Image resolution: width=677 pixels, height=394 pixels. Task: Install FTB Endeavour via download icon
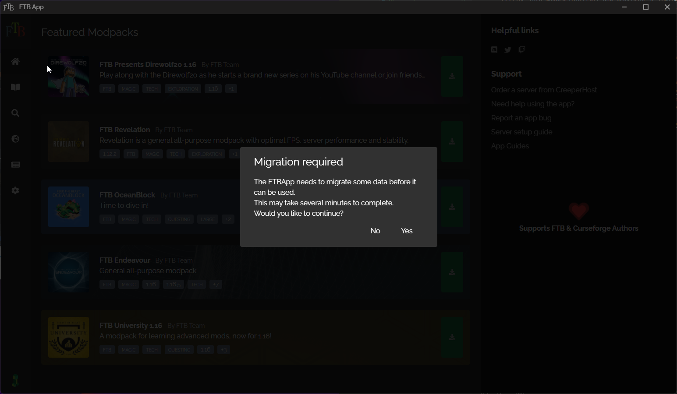[x=453, y=272]
